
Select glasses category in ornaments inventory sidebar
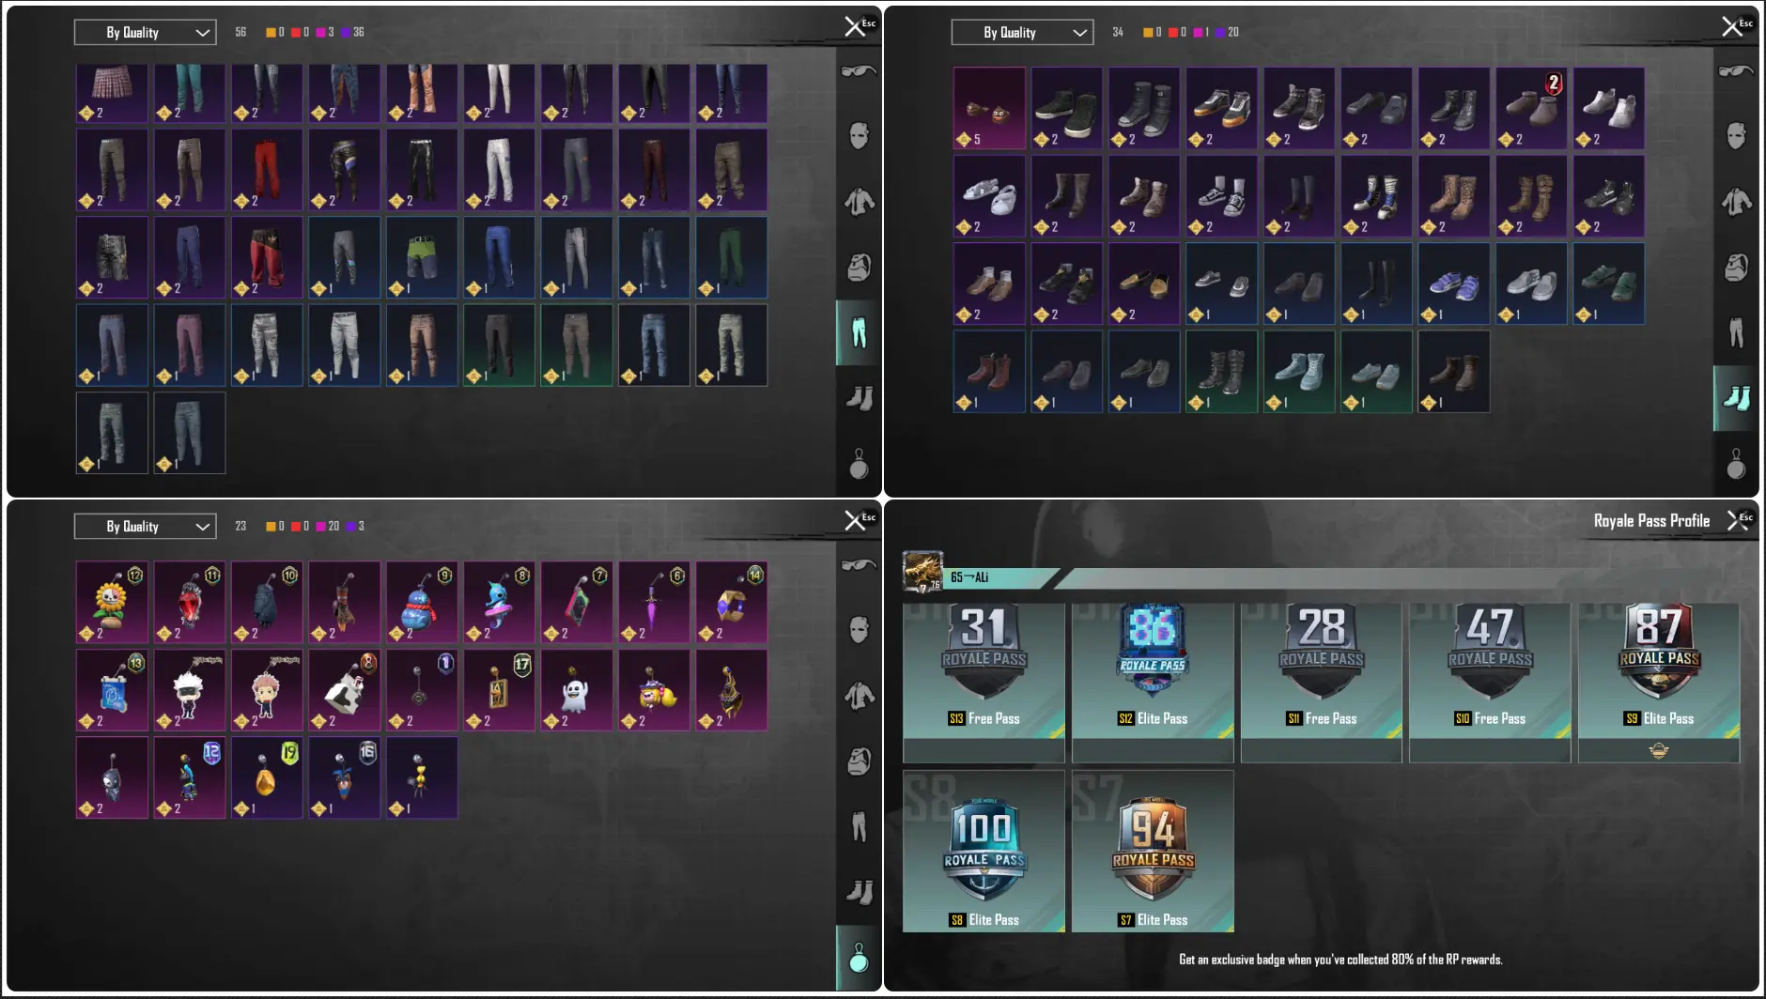(x=859, y=565)
